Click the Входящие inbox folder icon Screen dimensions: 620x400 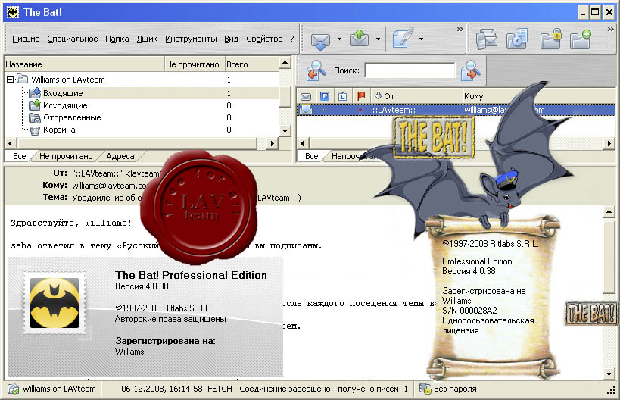pos(35,93)
